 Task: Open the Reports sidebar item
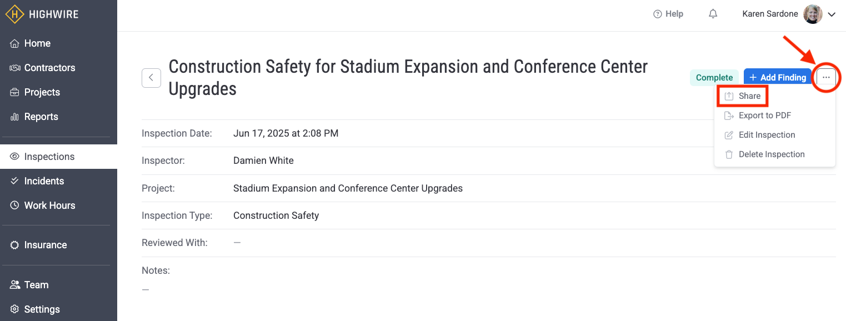(41, 117)
